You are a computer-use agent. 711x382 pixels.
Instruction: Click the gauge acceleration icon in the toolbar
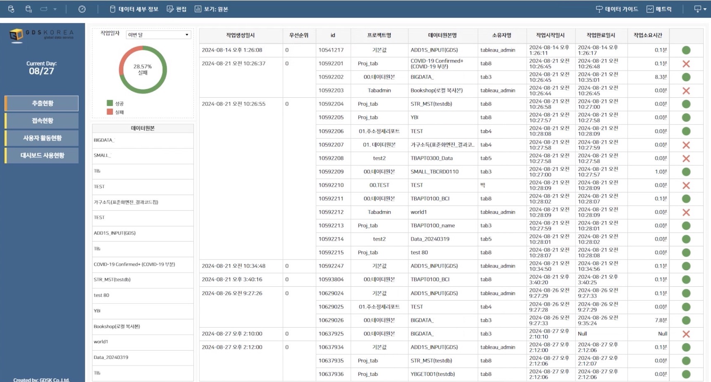(82, 9)
